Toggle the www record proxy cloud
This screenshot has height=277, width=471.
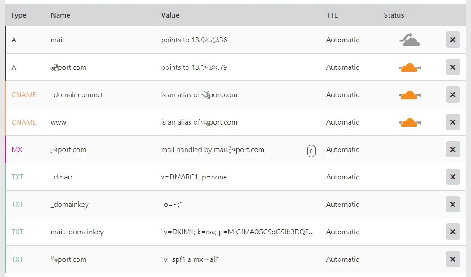[409, 122]
